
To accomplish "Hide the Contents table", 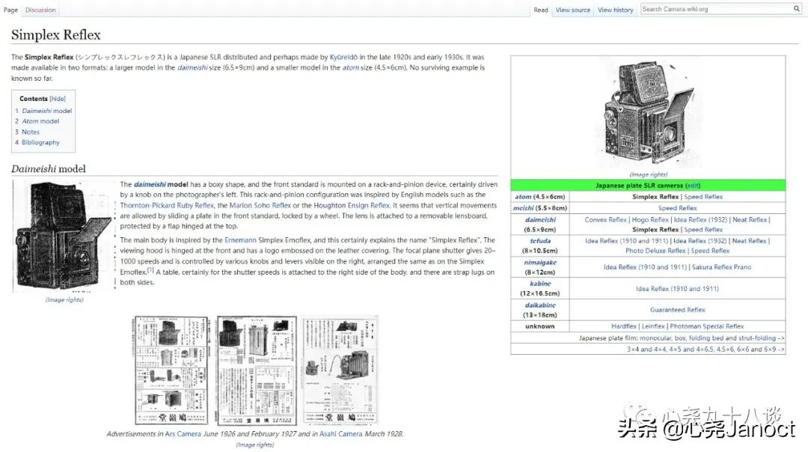I will tap(57, 99).
